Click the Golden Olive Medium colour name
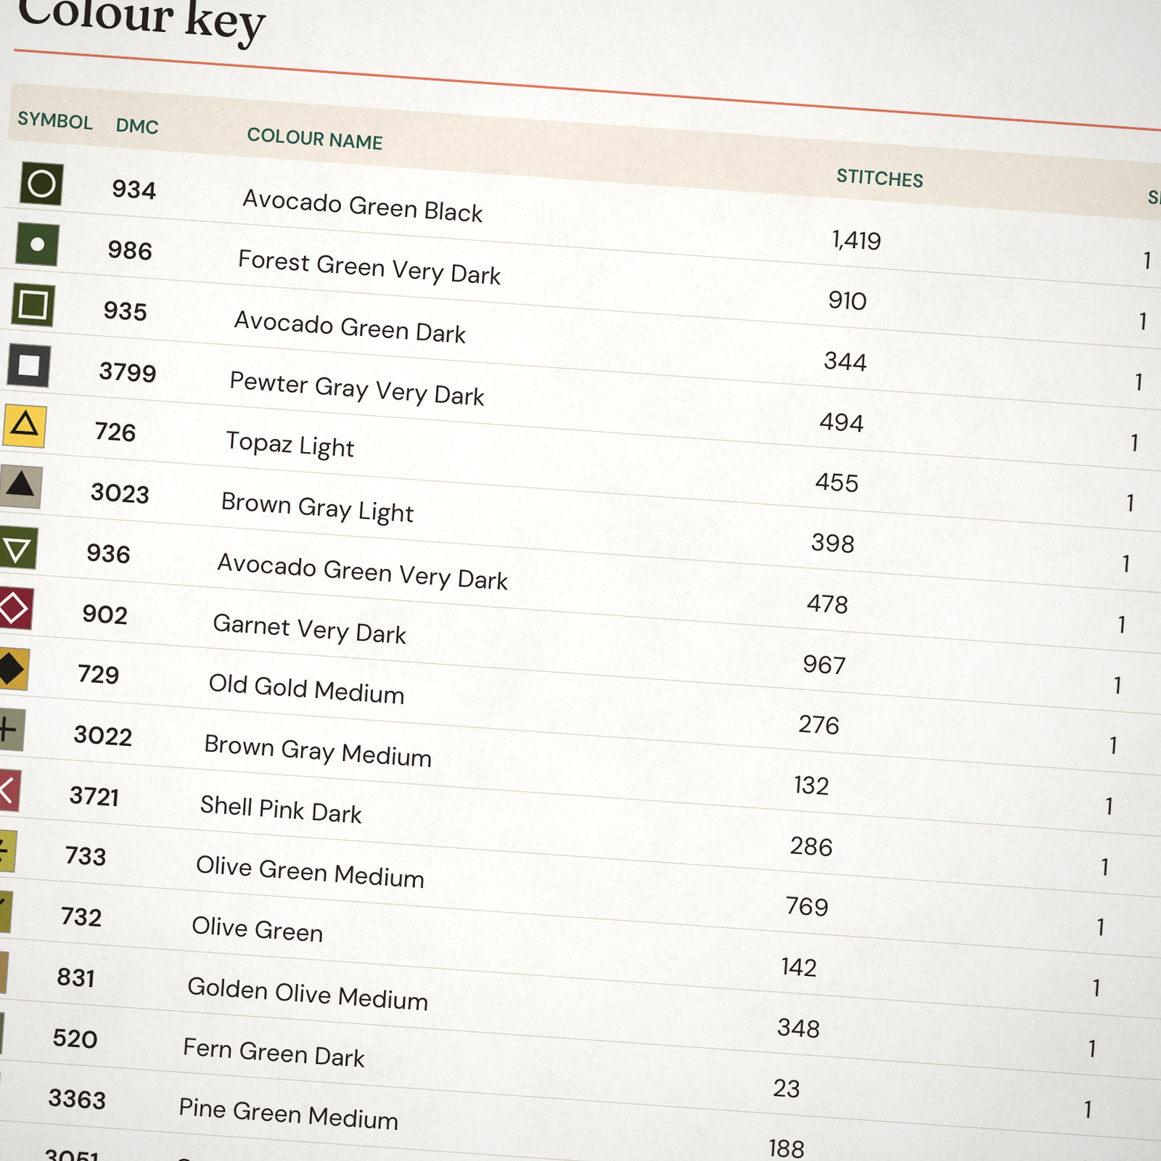Image resolution: width=1161 pixels, height=1161 pixels. [308, 994]
